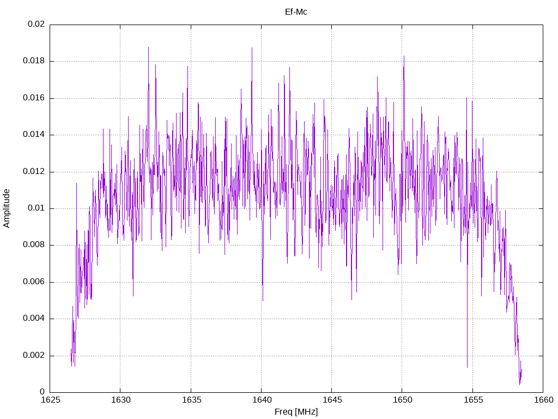Screen dimensions: 558x419
Task: Click x-axis tick label 1655
Action: click(473, 400)
